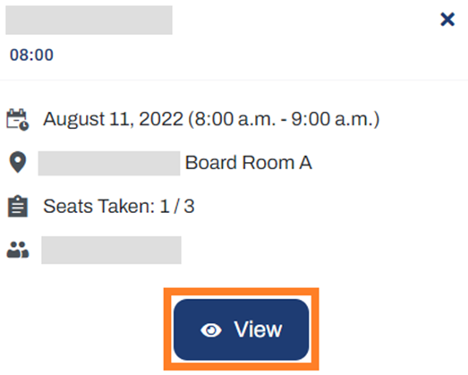Click the seat count 1 / 3
Viewport: 468px width, 375px height.
tap(177, 207)
